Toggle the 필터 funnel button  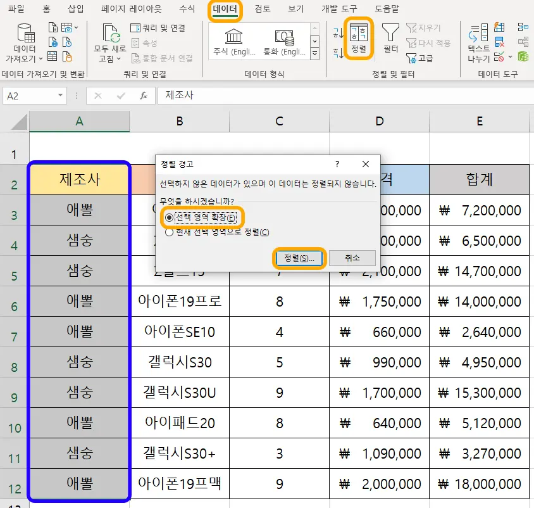click(x=390, y=38)
